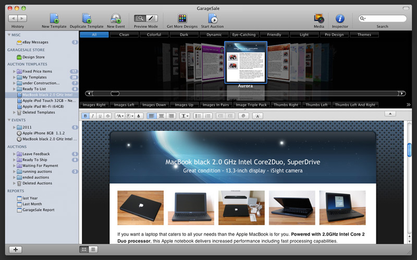Switch to list view
This screenshot has height=260, width=417.
[93, 250]
